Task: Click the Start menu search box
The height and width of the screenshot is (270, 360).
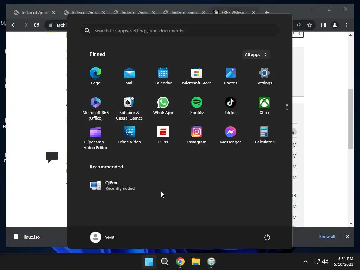Action: coord(180,31)
